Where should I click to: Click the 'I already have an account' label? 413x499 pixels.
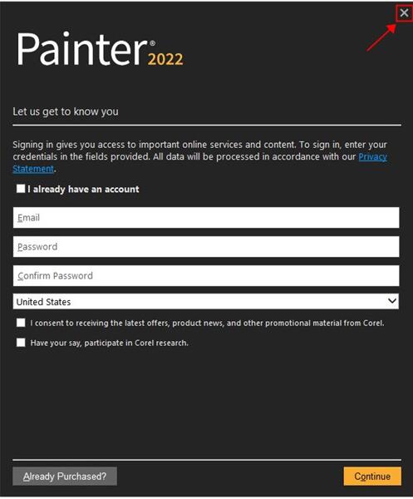(x=83, y=190)
